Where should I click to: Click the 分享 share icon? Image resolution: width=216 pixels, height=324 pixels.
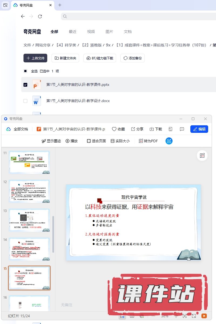click(133, 129)
